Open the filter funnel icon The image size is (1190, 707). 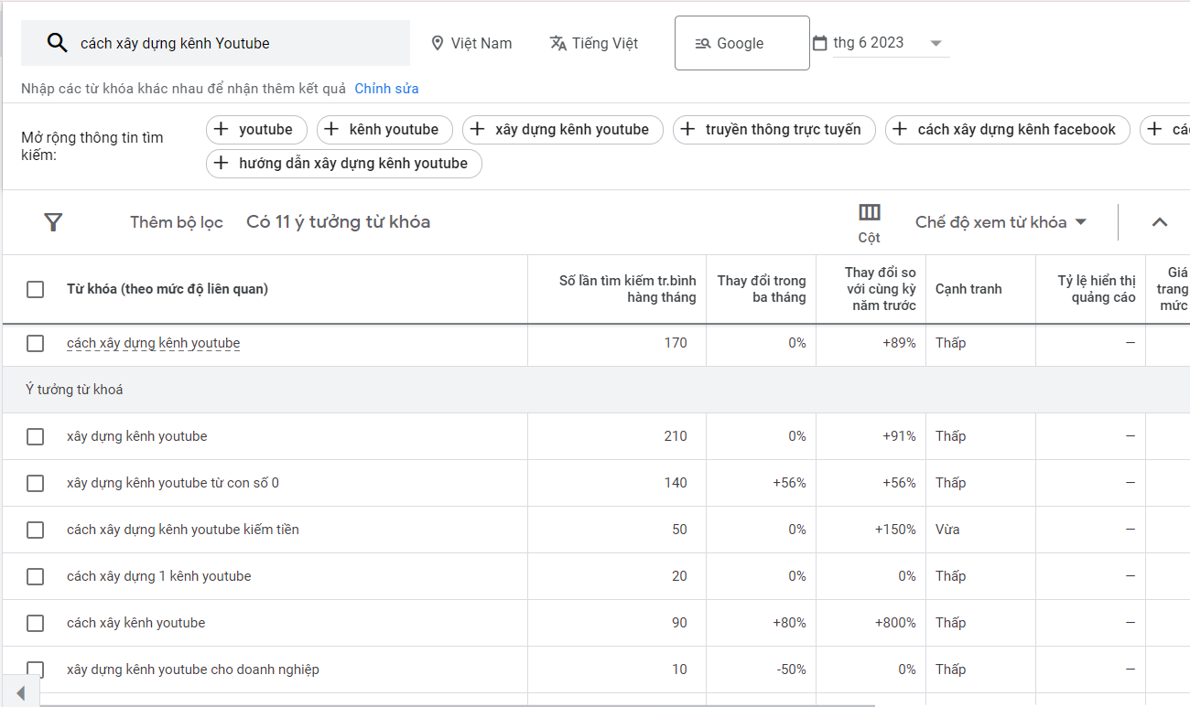(x=53, y=222)
